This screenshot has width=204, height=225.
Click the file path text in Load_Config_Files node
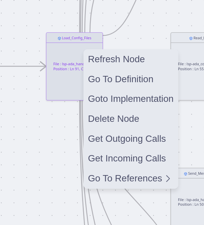pos(68,64)
